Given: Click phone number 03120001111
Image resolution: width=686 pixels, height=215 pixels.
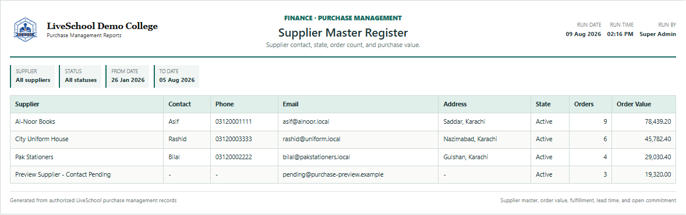Looking at the screenshot, I should click(234, 122).
